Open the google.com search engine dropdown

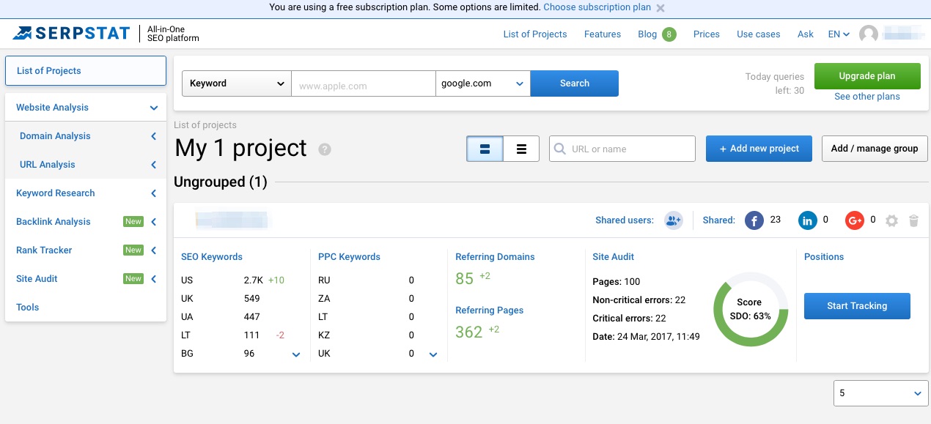pos(482,83)
